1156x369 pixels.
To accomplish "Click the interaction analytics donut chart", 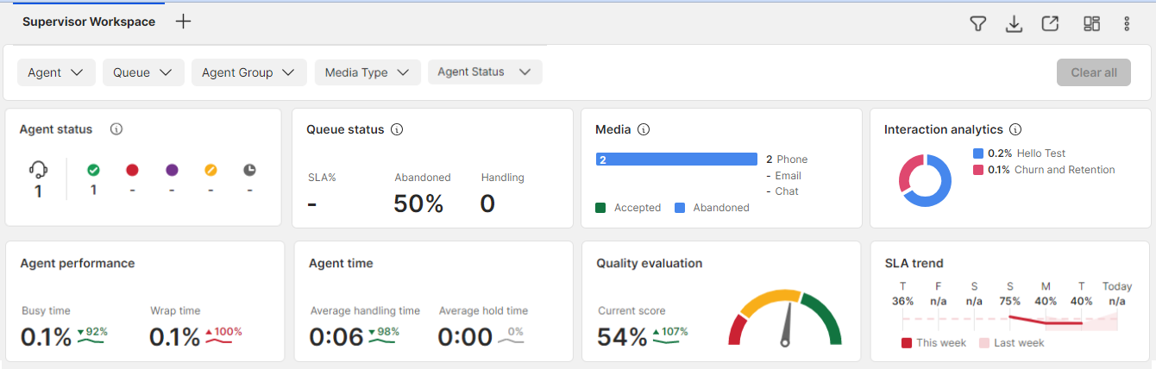I will pyautogui.click(x=925, y=181).
